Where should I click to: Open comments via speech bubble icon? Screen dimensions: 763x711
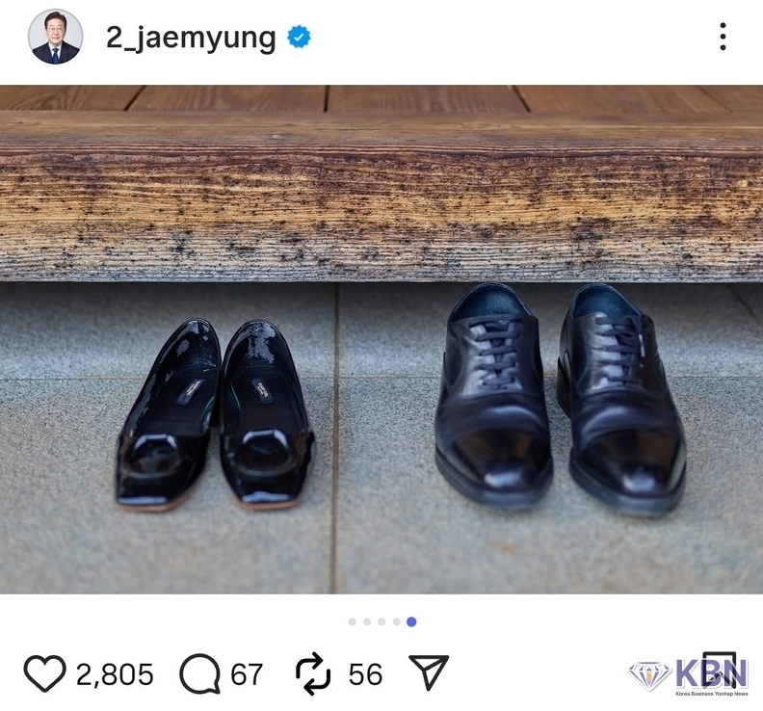[x=200, y=674]
